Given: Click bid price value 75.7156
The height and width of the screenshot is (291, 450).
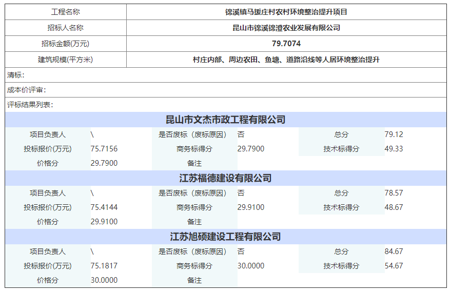Looking at the screenshot, I should pyautogui.click(x=104, y=149).
